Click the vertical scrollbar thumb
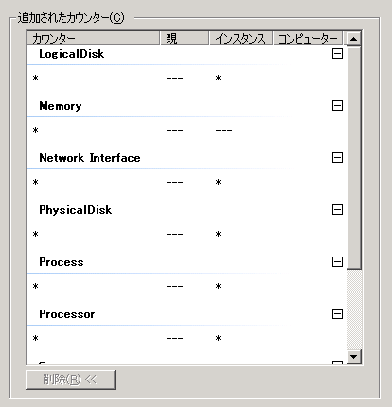The height and width of the screenshot is (407, 392). click(354, 158)
